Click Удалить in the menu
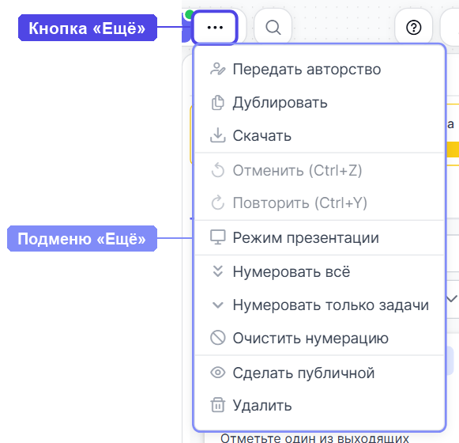459x443 pixels. point(320,406)
